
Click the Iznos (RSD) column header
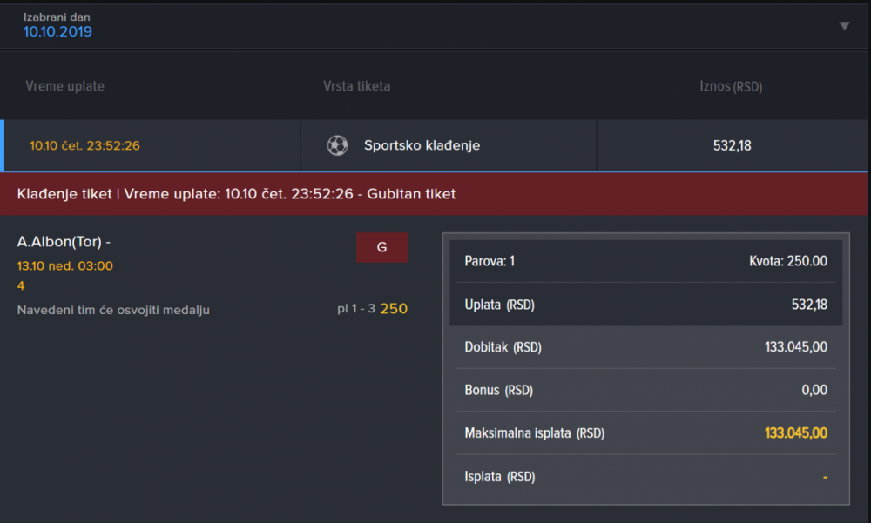[x=731, y=86]
